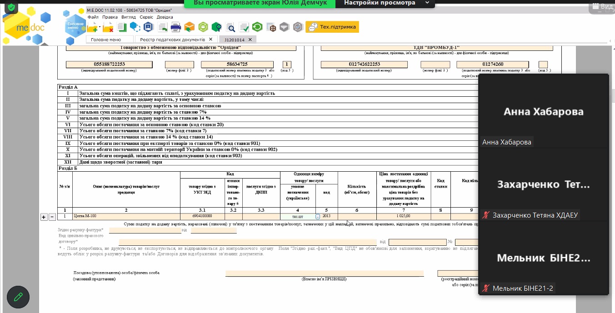Select Захарченко Тетяна participant tile
This screenshot has width=615, height=313.
tap(544, 184)
